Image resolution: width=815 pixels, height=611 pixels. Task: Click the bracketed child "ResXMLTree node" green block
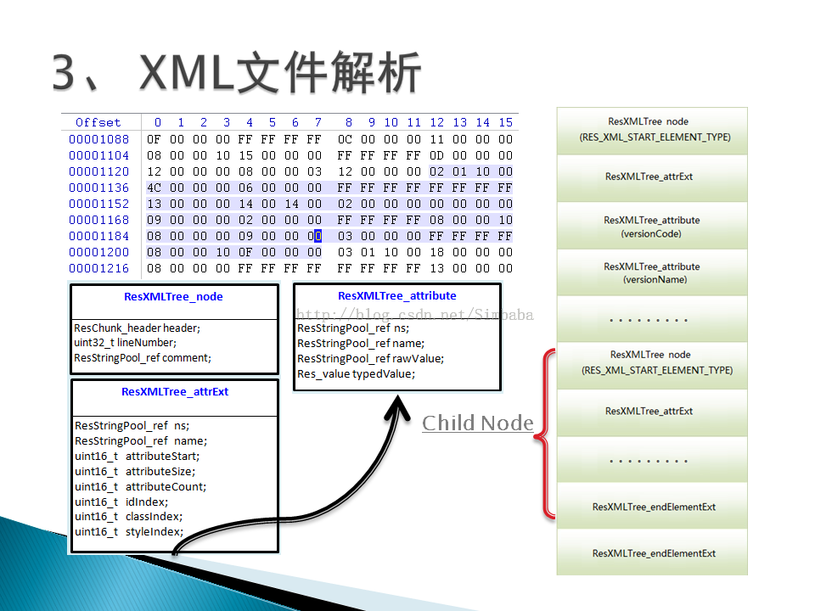tap(652, 366)
